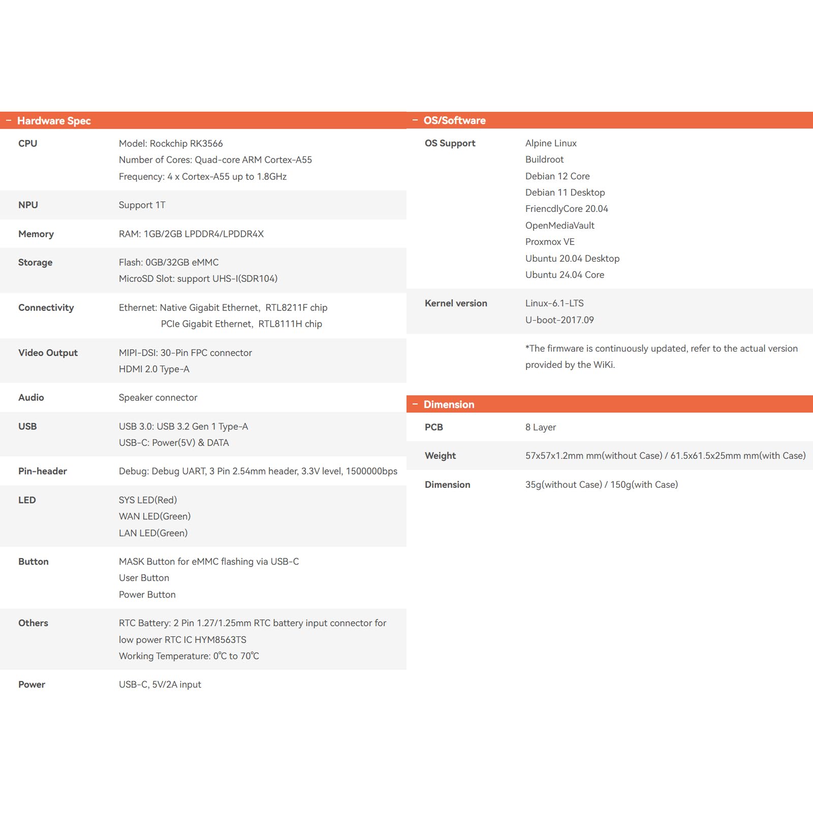Viewport: 813px width, 813px height.
Task: Select the 'Weight' row label
Action: coord(441,456)
